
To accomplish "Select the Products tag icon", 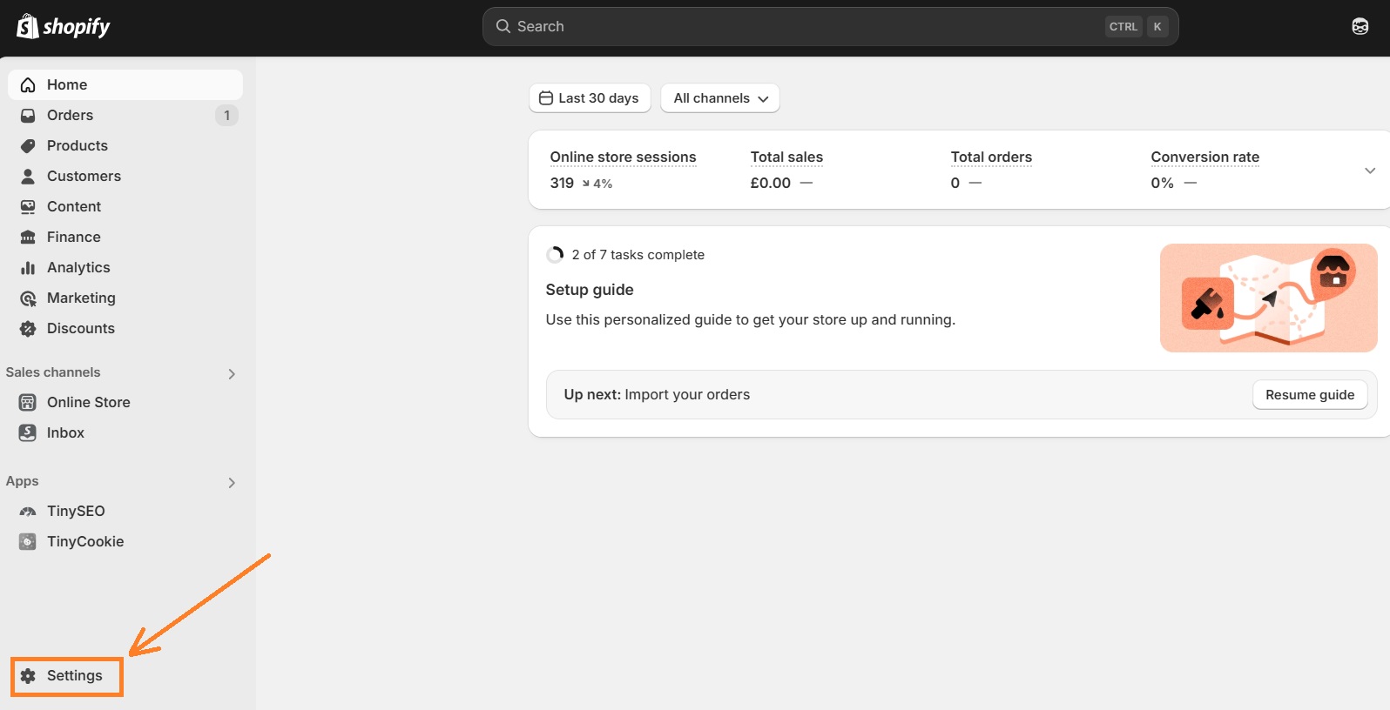I will pos(28,145).
